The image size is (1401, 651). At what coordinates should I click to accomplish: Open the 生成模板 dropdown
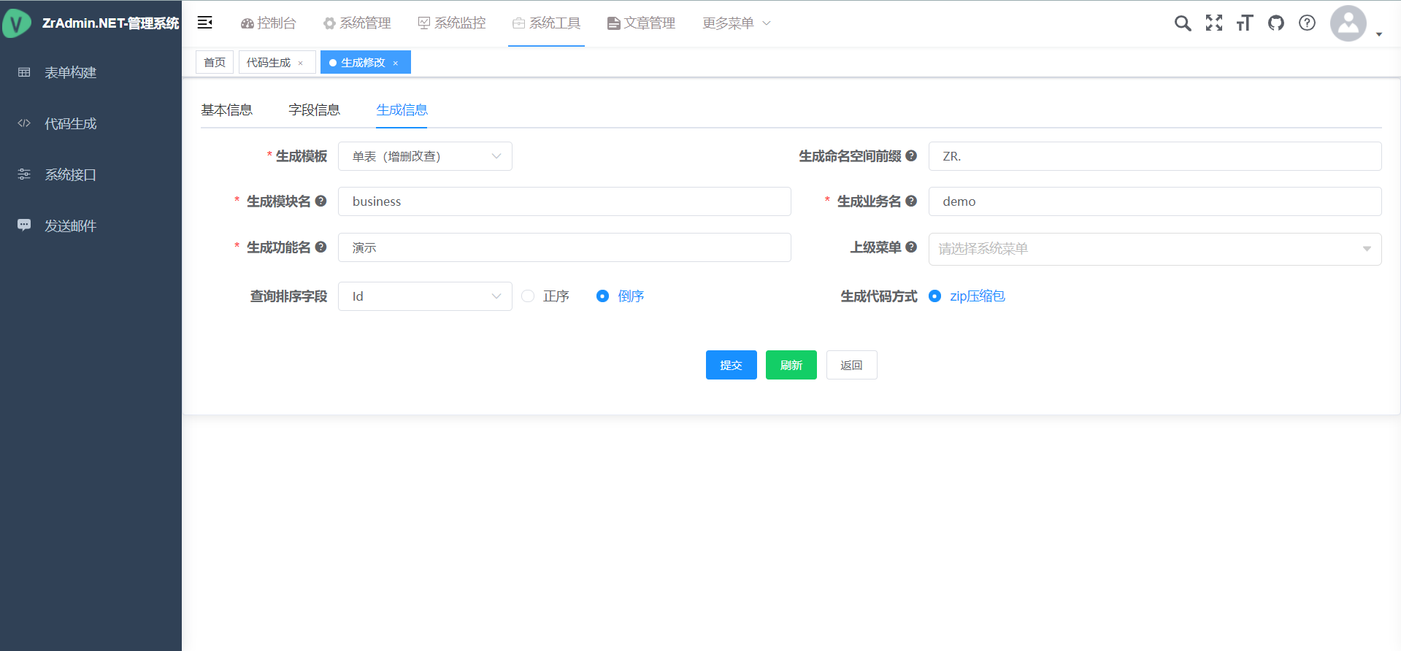point(425,156)
